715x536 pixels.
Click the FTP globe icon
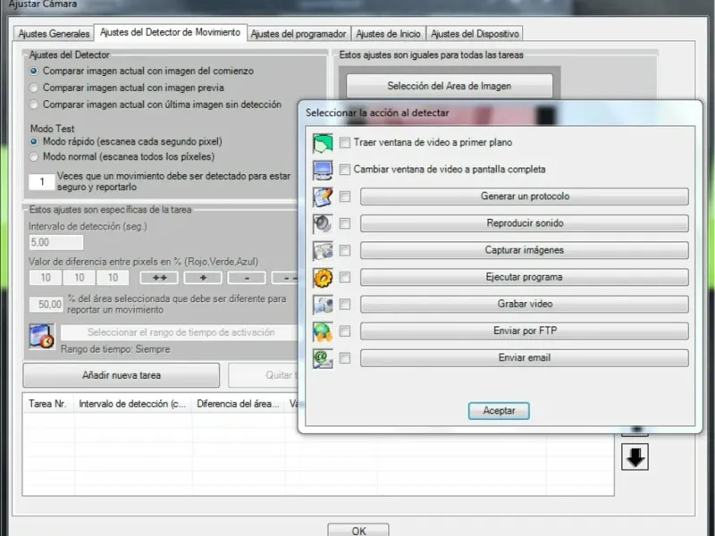tap(323, 331)
